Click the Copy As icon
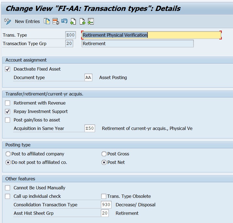Image resolution: width=233 pixels, height=223 pixels. pyautogui.click(x=47, y=21)
